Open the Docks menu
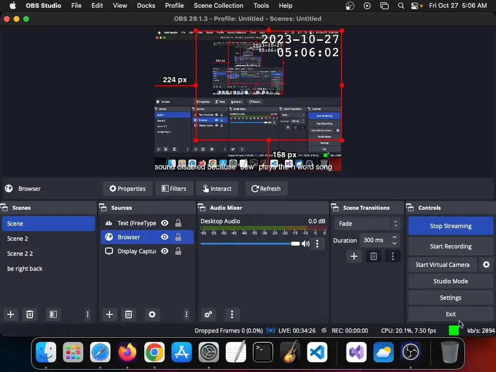The width and height of the screenshot is (496, 372). (146, 6)
